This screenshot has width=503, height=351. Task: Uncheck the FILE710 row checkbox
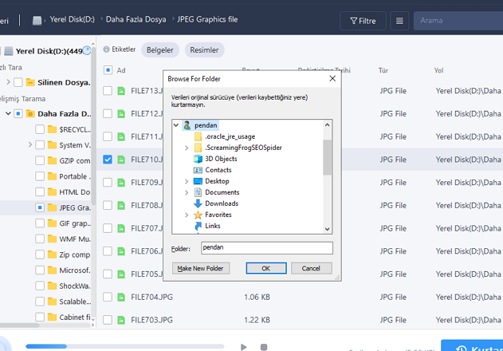coord(108,160)
